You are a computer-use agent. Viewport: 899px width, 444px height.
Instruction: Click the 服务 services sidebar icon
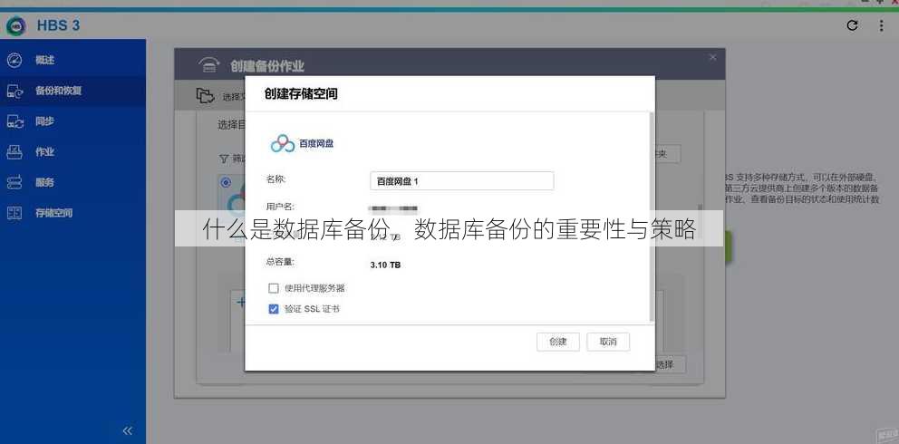pos(14,182)
